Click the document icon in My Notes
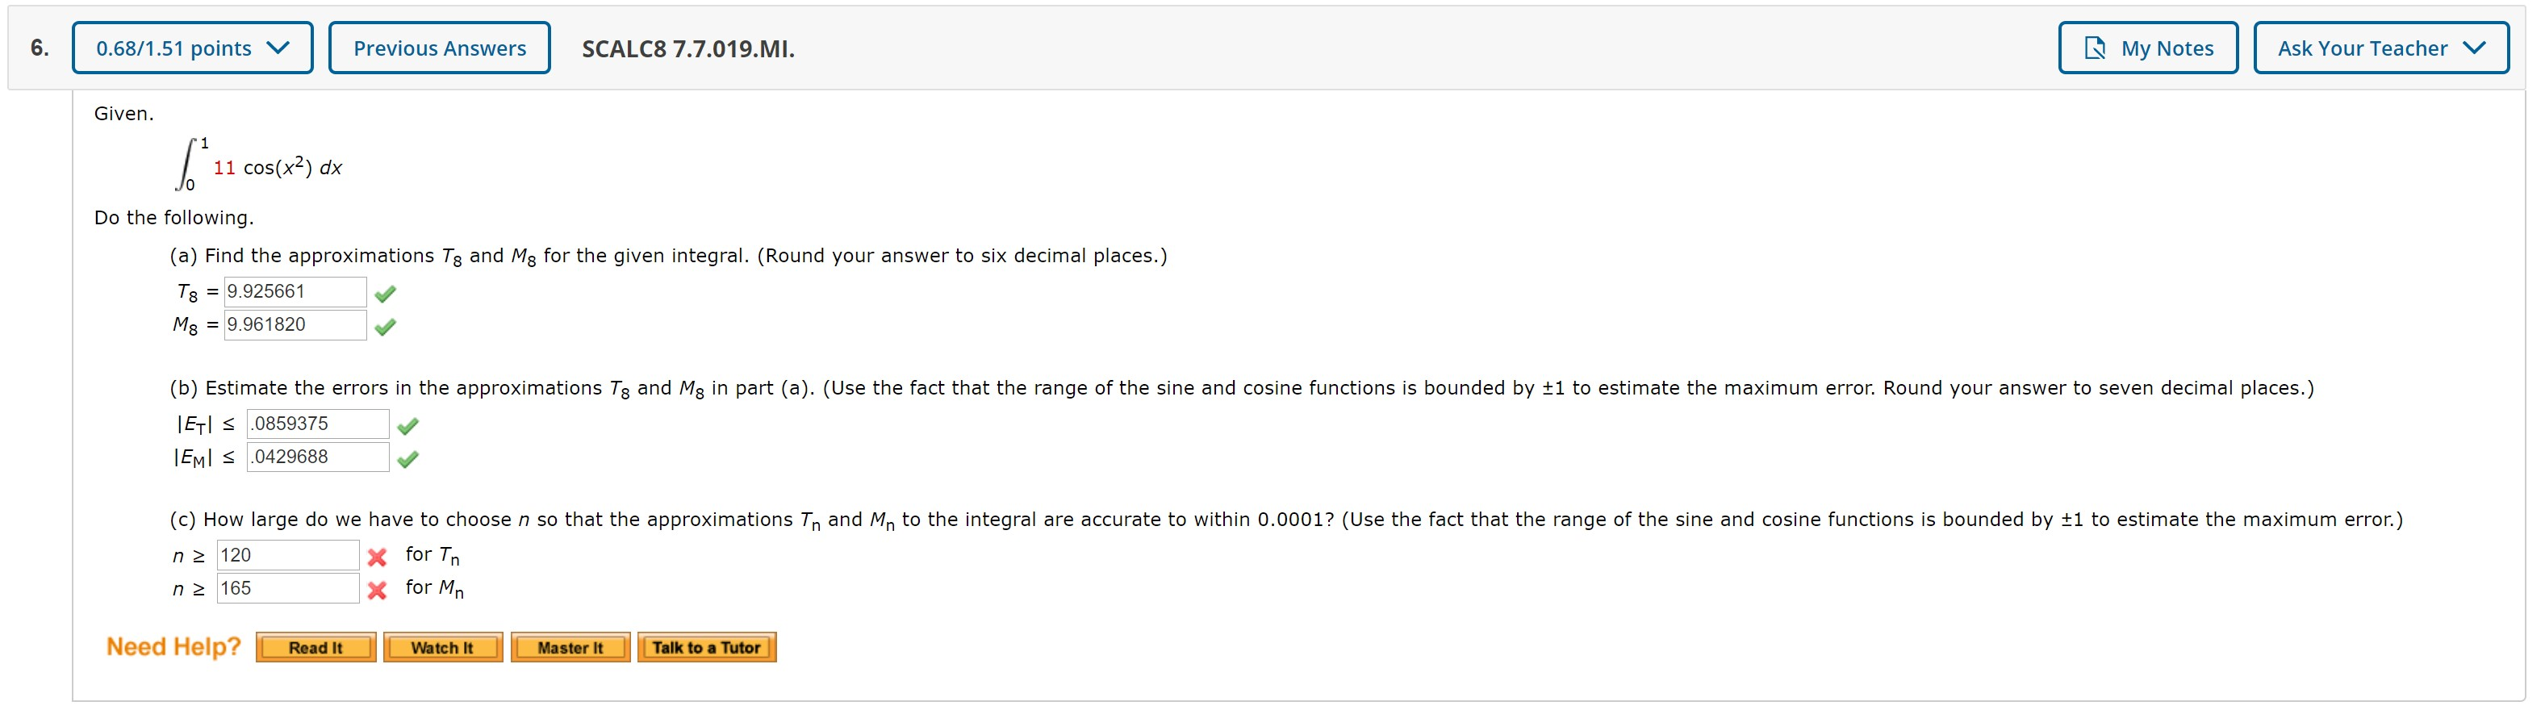 [x=2095, y=47]
